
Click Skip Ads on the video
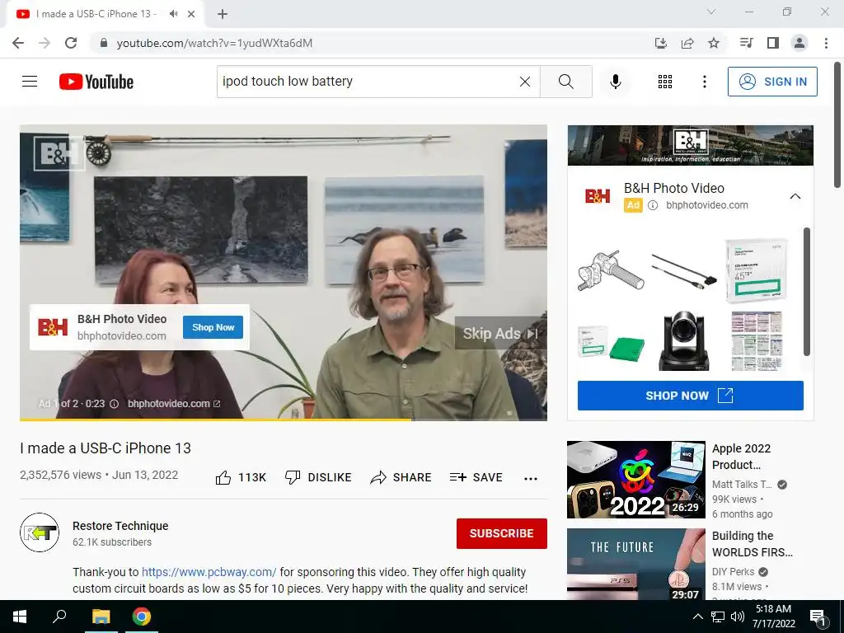tap(500, 334)
